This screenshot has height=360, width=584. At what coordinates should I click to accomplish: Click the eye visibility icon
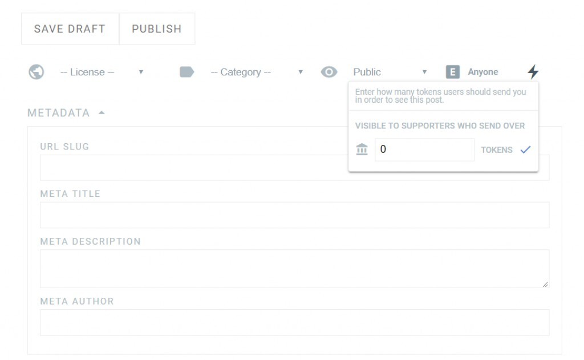tap(329, 72)
